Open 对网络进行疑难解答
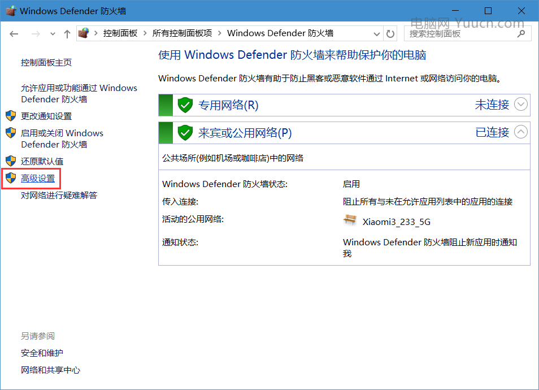539x390 pixels. pos(59,196)
